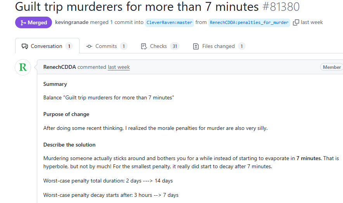Click the merge icon in Merged badge
The image size is (343, 203).
pos(23,23)
